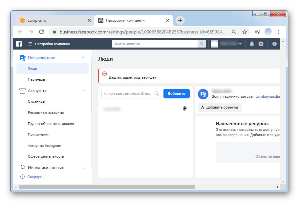Click the Аккаунты archive box icon
The width and height of the screenshot is (299, 203).
click(x=23, y=91)
